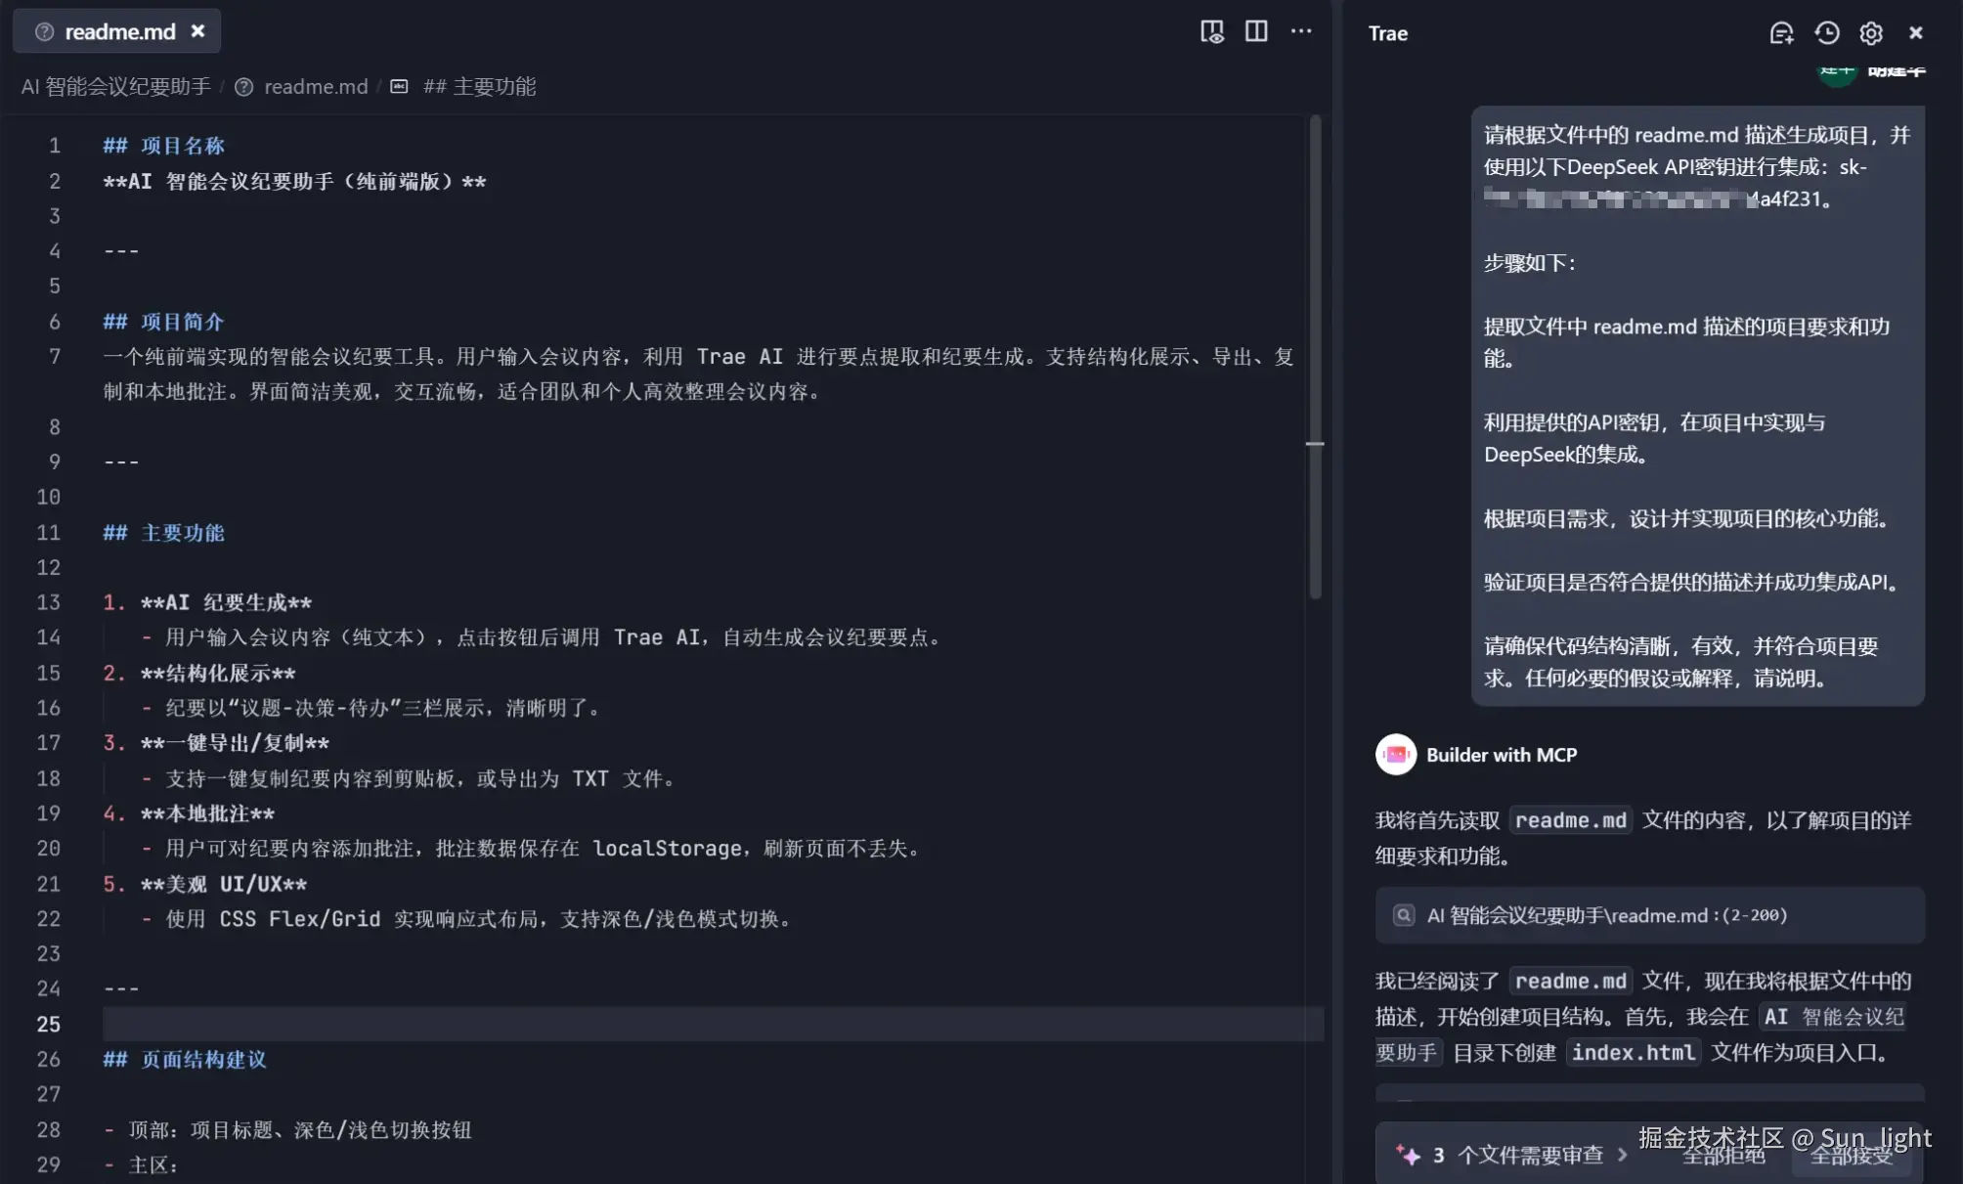This screenshot has width=1963, height=1184.
Task: Close the readme.md tab
Action: (x=197, y=30)
